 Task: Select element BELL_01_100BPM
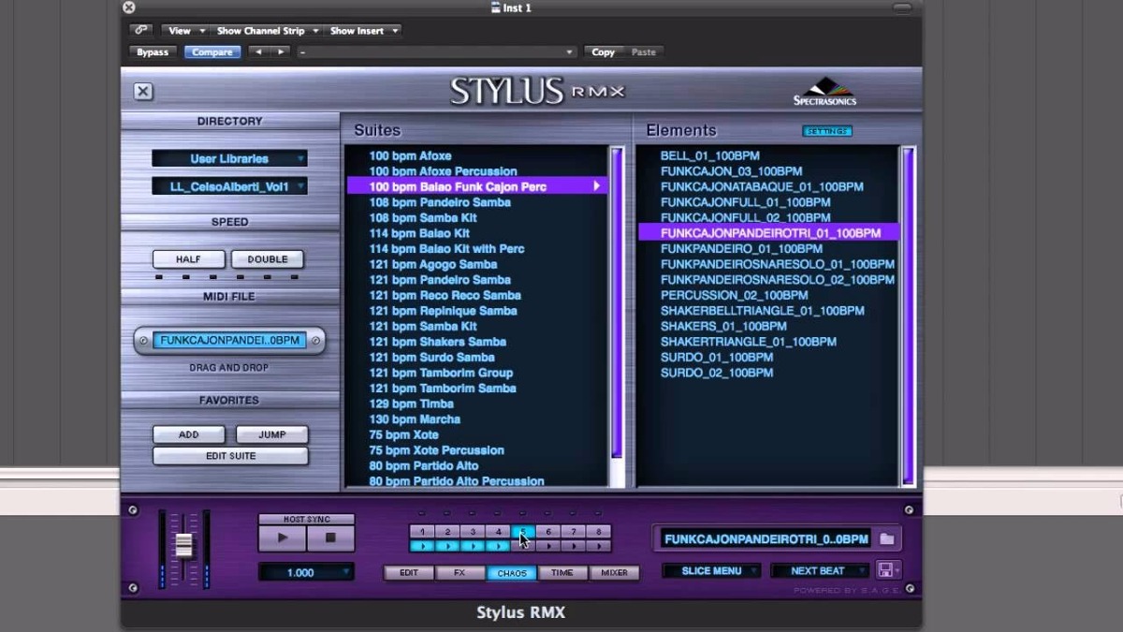point(709,155)
